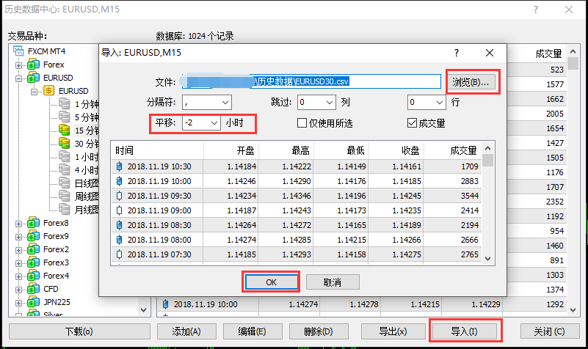Select the 15-minute timeframe database icon
Viewport: 588px width, 349px height.
(x=65, y=131)
